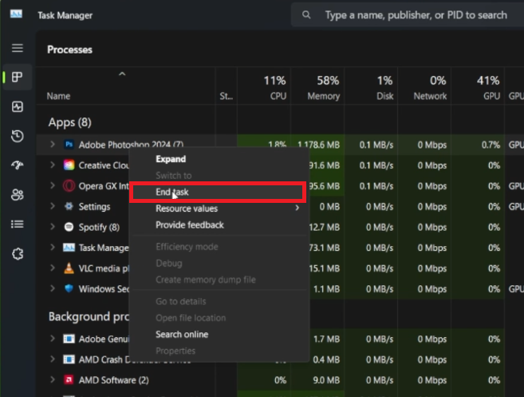Choose Search online in context menu
This screenshot has width=524, height=397.
pyautogui.click(x=219, y=335)
